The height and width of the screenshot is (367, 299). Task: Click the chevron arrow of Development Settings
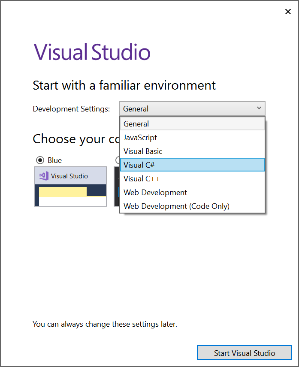[259, 108]
